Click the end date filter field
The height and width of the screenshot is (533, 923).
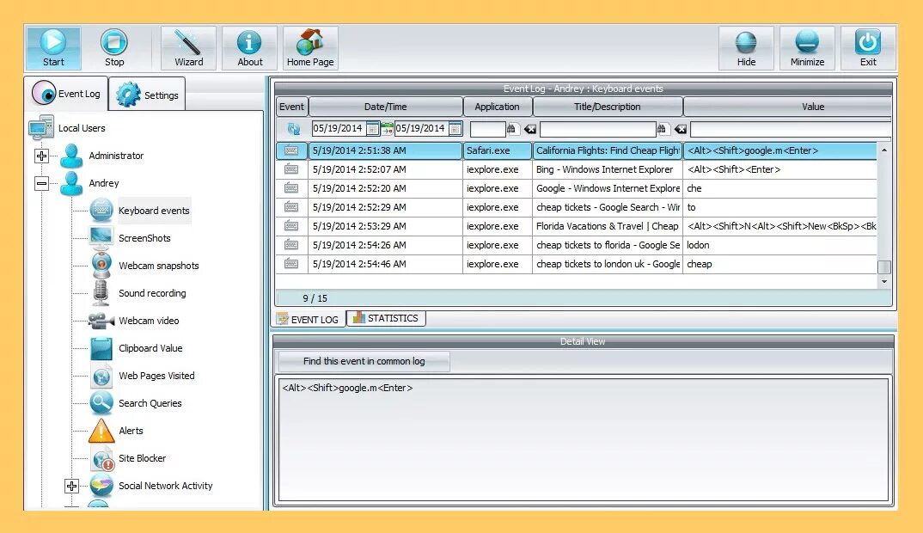[421, 128]
